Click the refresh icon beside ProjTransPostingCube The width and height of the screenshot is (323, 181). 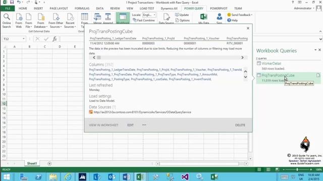point(318,75)
